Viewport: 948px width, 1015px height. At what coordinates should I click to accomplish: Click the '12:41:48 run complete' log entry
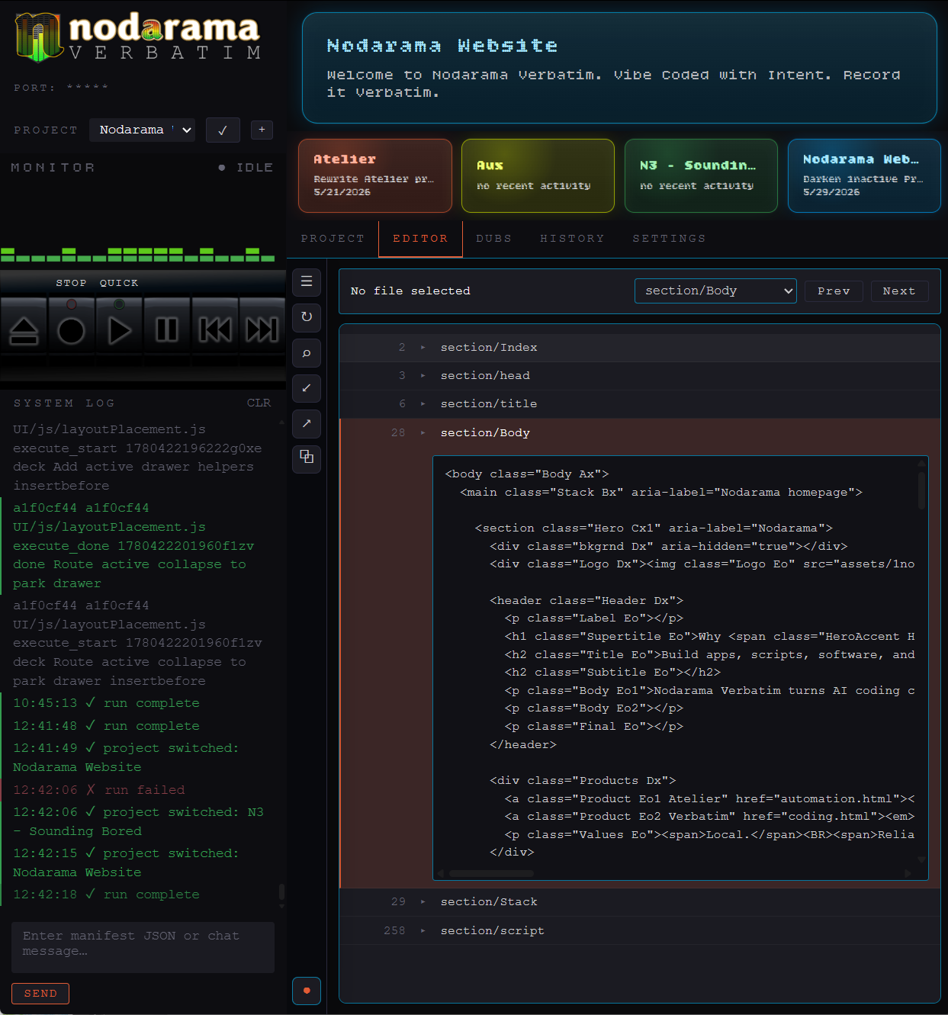(106, 726)
